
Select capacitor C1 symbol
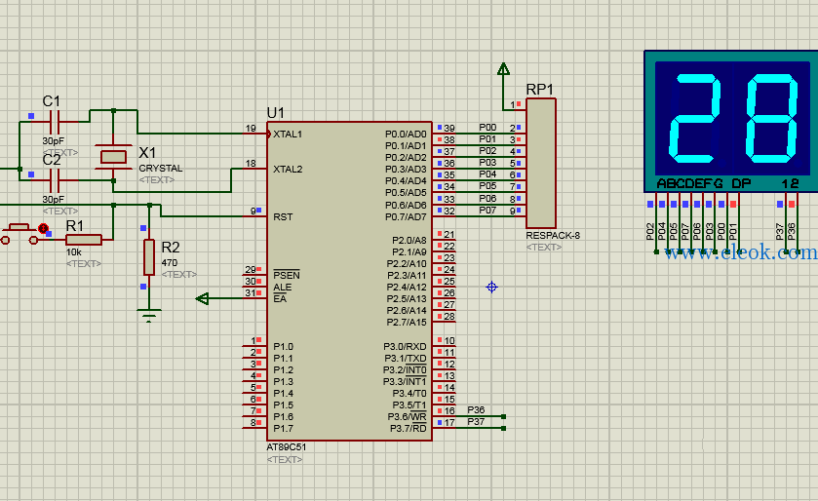click(55, 122)
